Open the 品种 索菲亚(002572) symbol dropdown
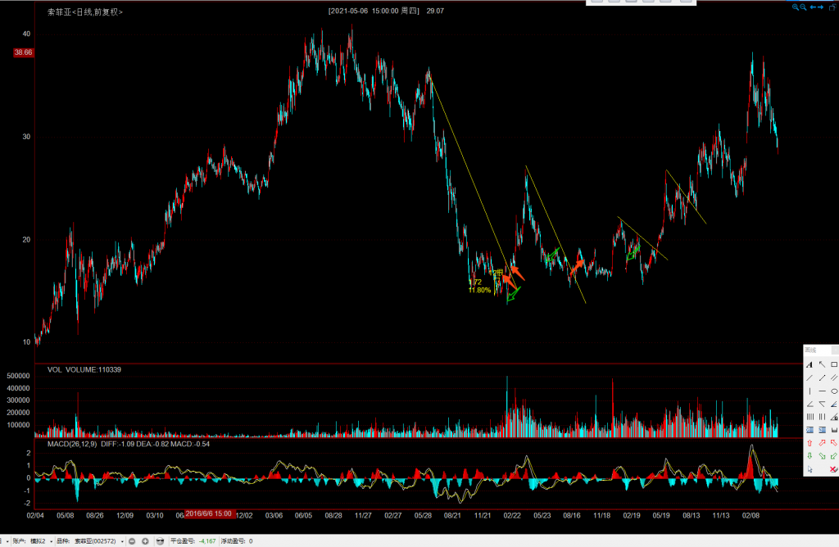Viewport: 839px width, 547px height. (x=122, y=540)
